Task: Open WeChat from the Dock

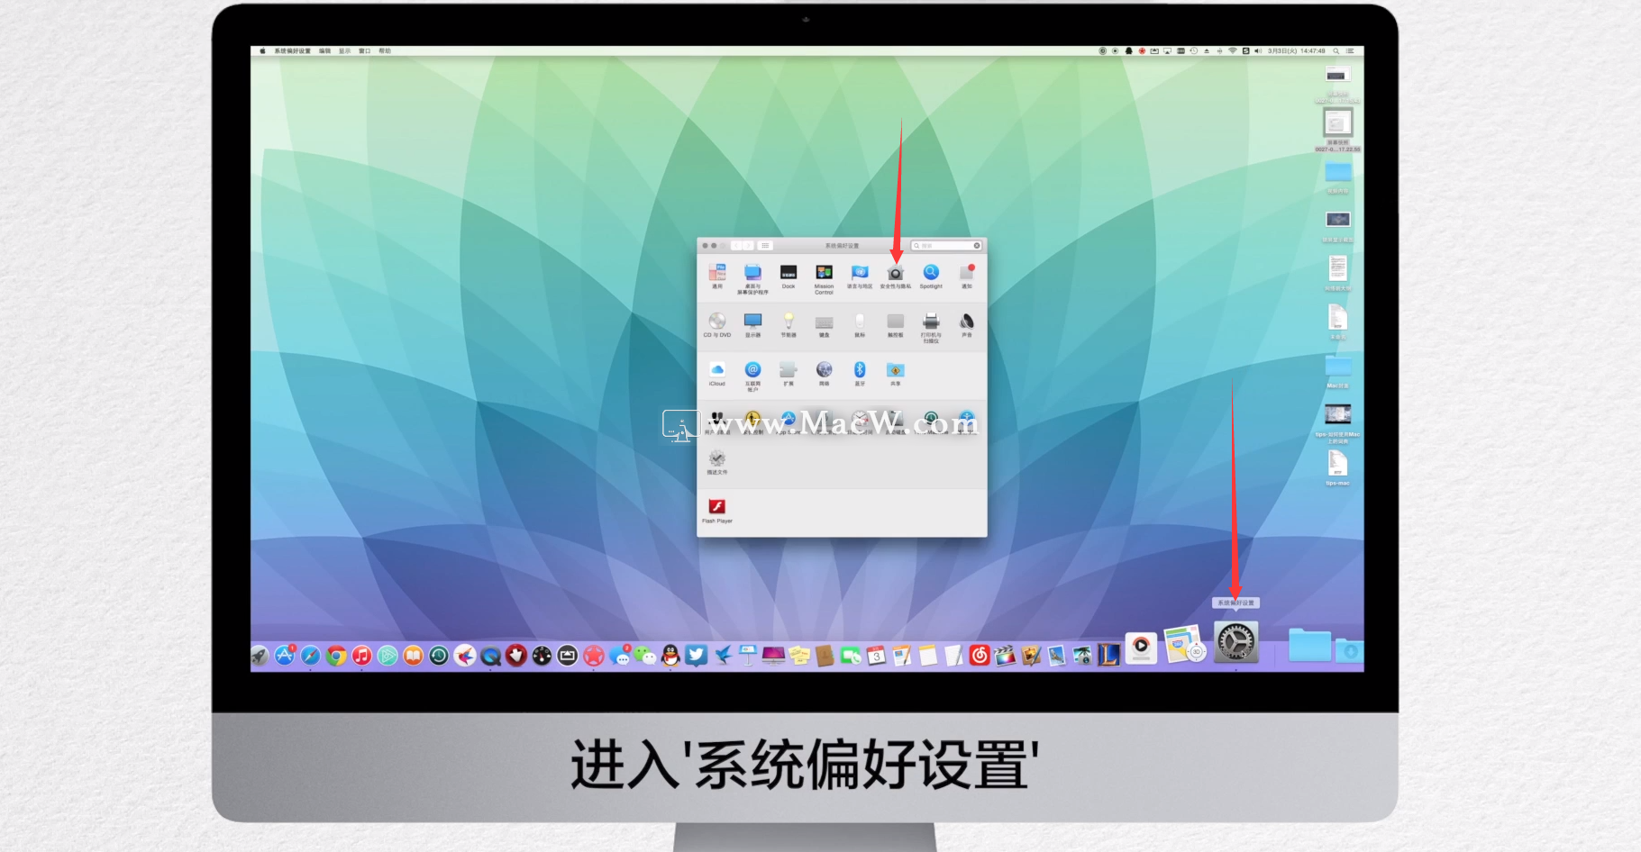Action: [x=645, y=656]
